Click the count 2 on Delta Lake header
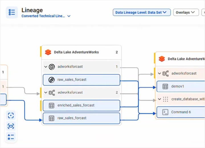 117,52
